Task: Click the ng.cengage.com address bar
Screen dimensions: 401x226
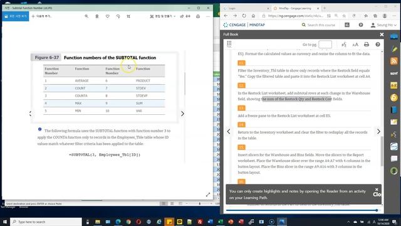Action: [295, 16]
